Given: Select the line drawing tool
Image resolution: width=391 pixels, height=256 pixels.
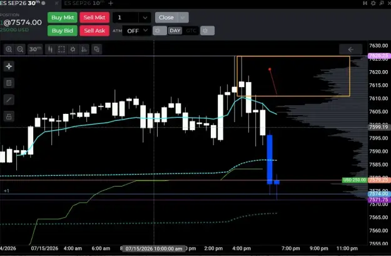Looking at the screenshot, I should (x=9, y=100).
